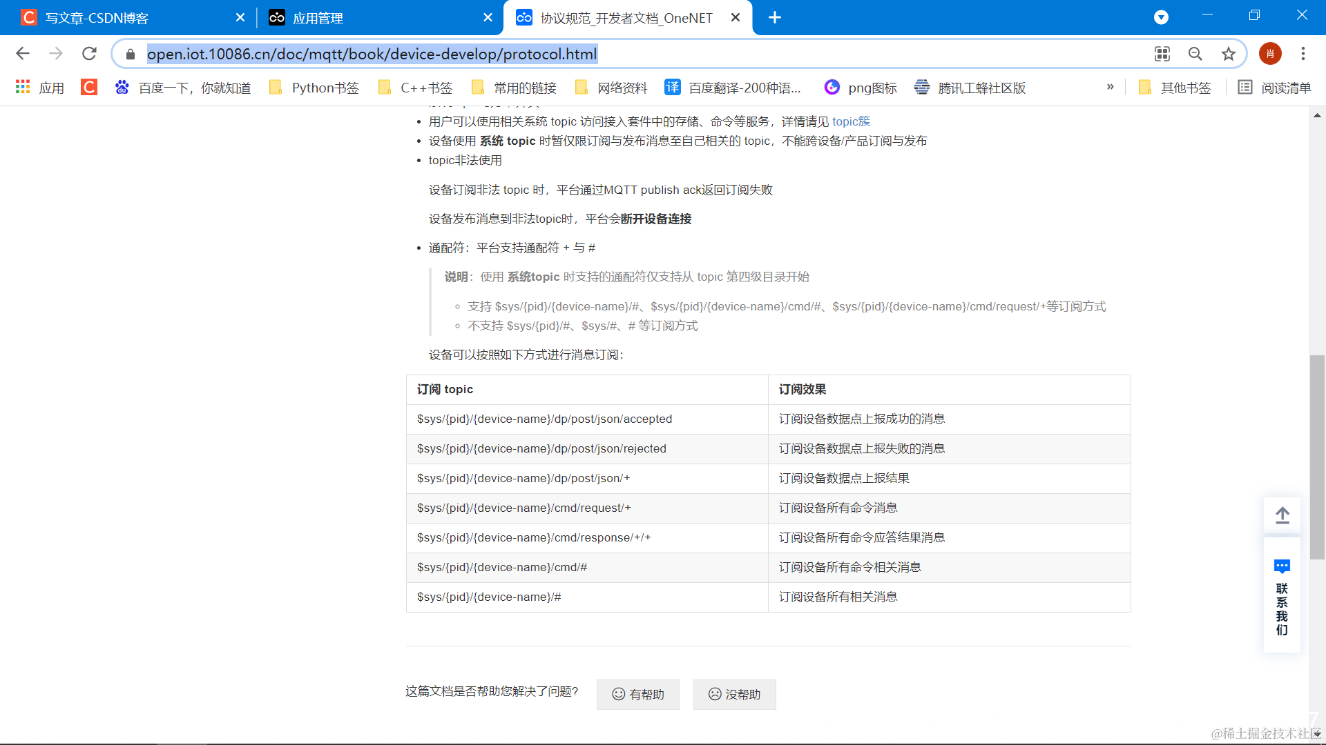Screen dimensions: 1326x745
Task: Click the user profile avatar icon
Action: tap(1269, 54)
